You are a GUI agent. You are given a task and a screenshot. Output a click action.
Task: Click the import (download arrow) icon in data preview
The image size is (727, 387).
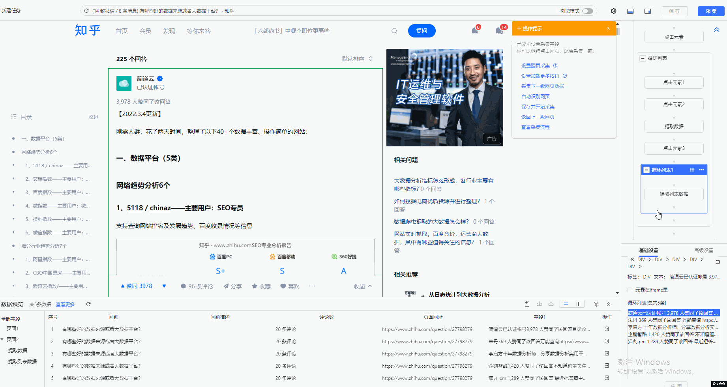click(539, 304)
